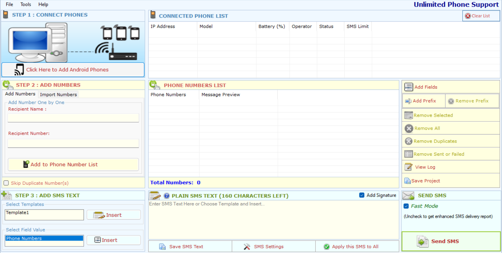Click the Add Fields list icon
502x253 pixels.
[x=408, y=87]
